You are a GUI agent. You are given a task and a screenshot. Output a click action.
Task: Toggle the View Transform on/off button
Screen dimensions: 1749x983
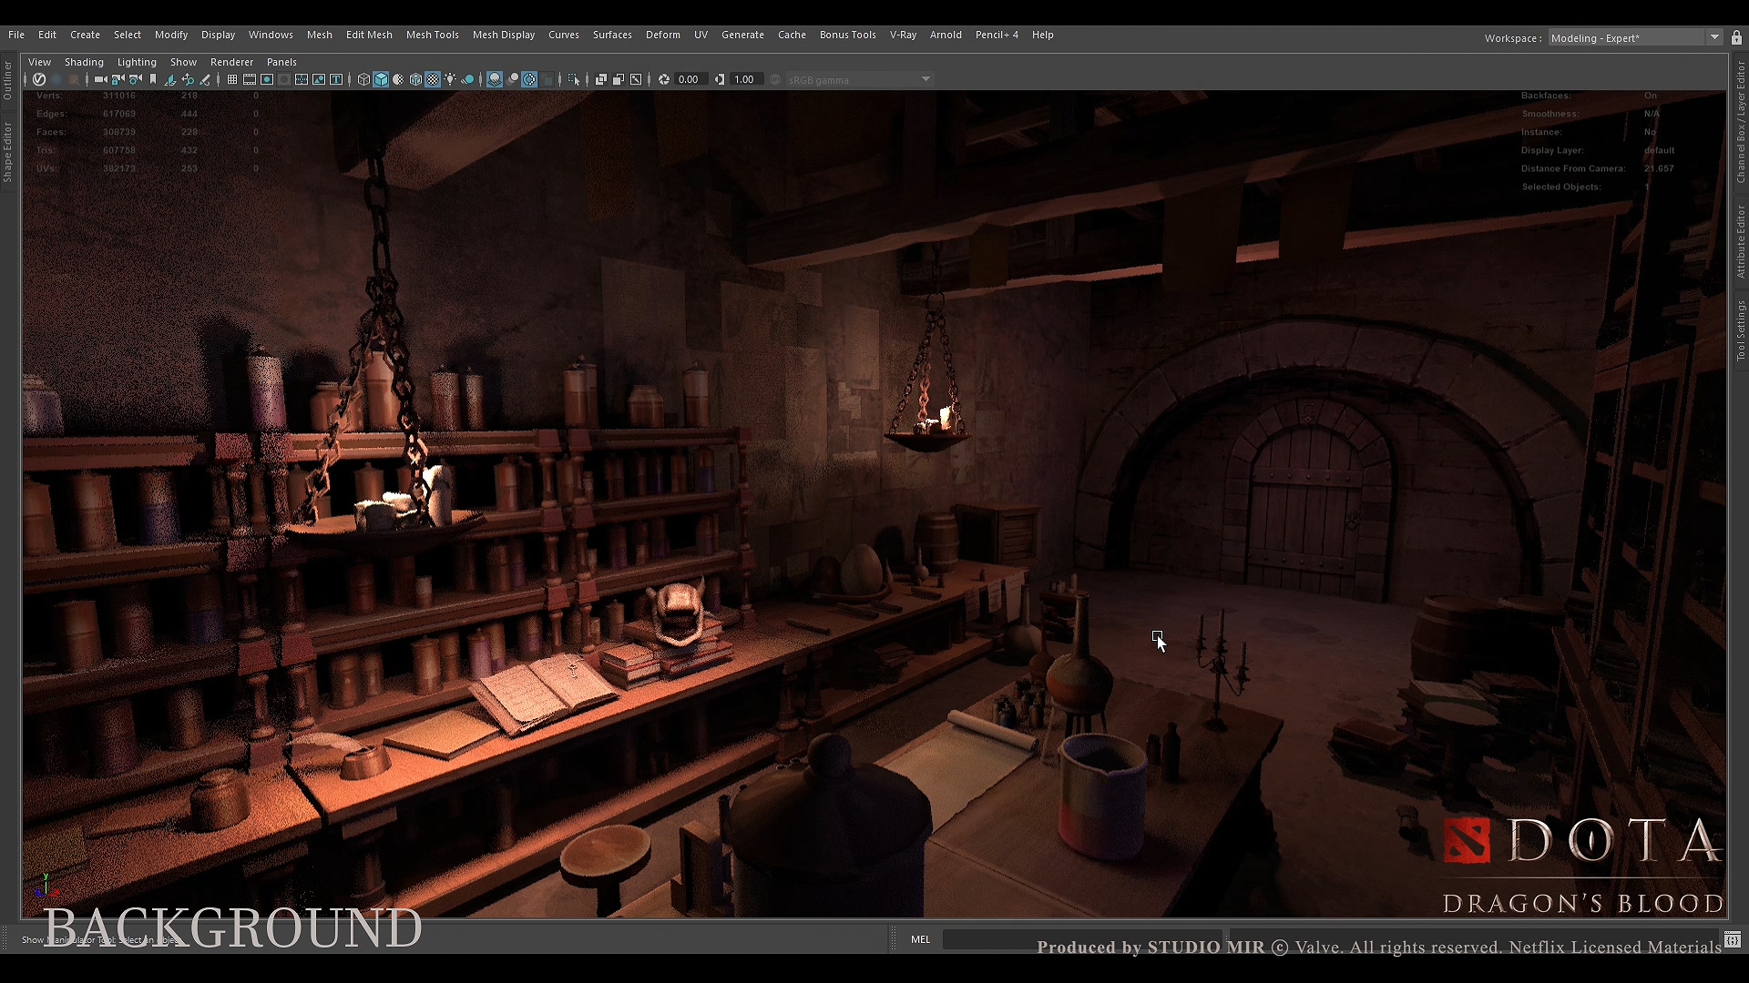pos(775,79)
